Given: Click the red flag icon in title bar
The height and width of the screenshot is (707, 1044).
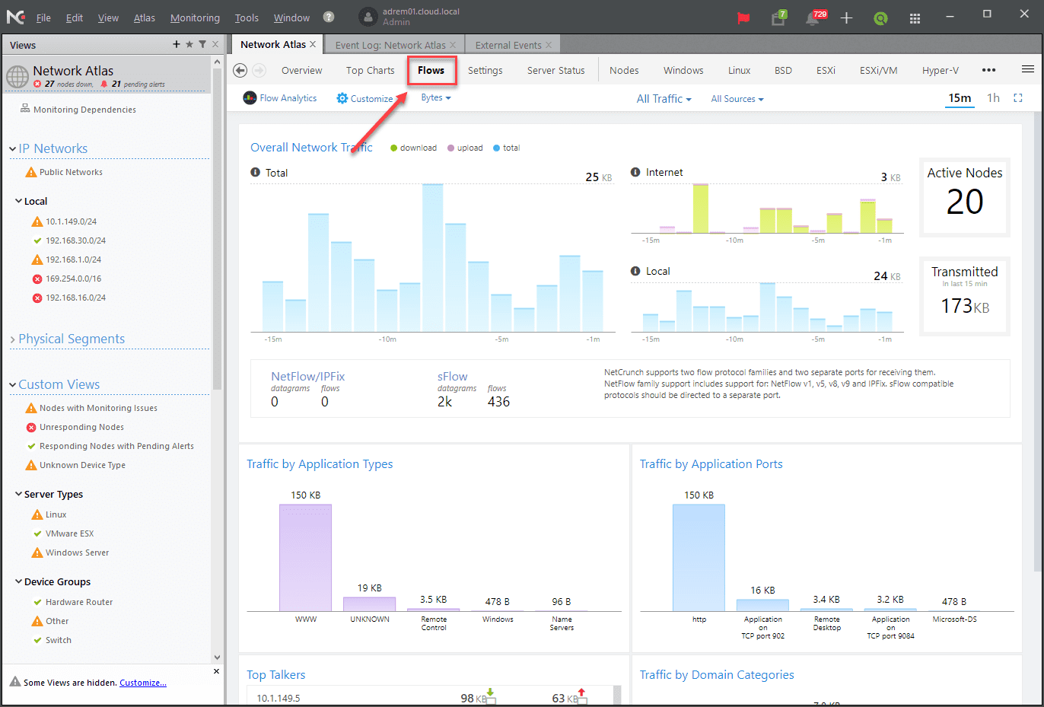Looking at the screenshot, I should pyautogui.click(x=743, y=18).
